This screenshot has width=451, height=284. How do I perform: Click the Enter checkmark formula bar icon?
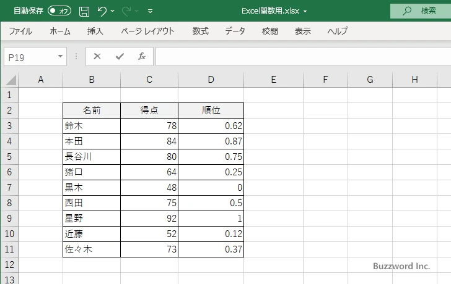click(120, 56)
